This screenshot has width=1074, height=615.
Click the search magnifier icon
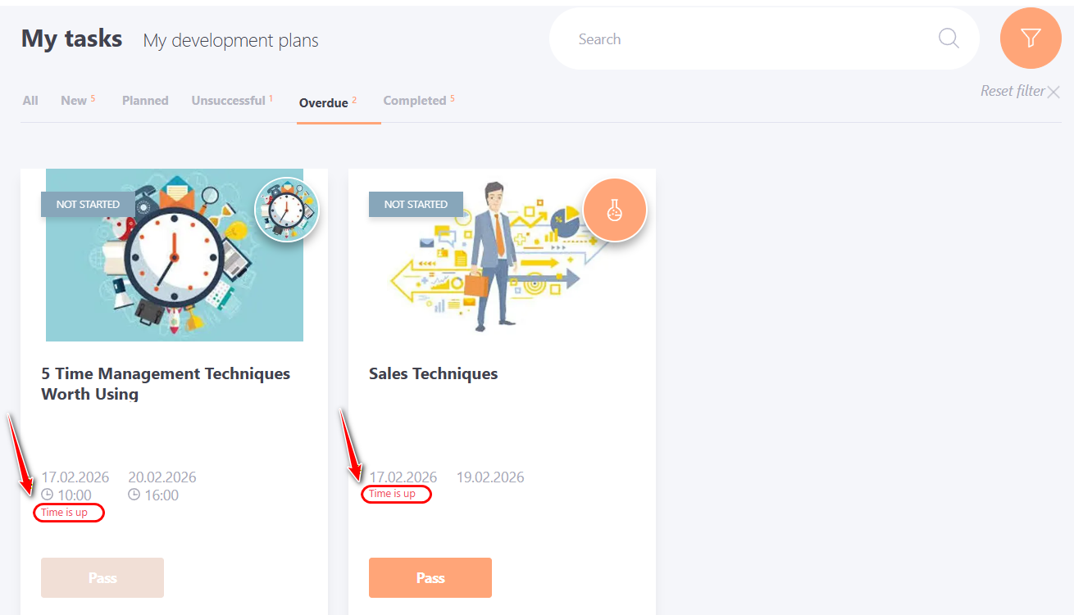(x=949, y=38)
